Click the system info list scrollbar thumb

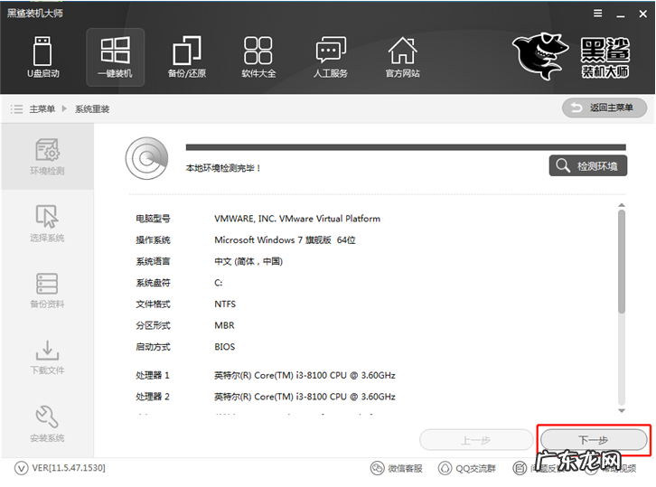[x=622, y=261]
